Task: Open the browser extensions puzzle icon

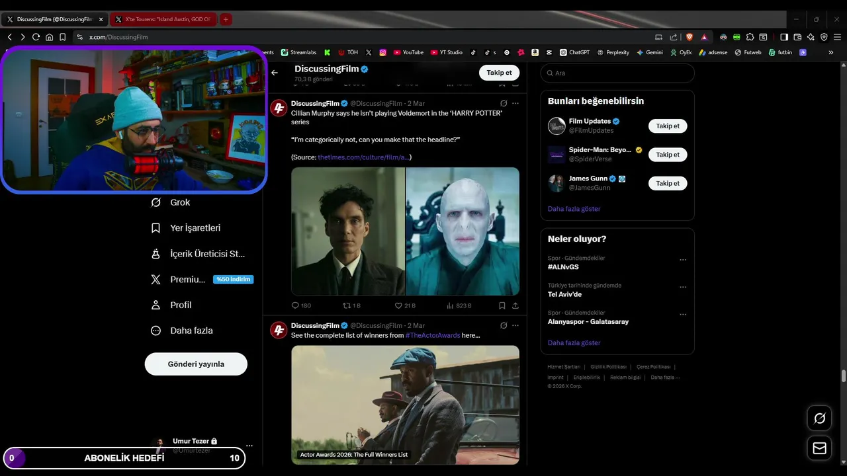Action: pos(750,37)
